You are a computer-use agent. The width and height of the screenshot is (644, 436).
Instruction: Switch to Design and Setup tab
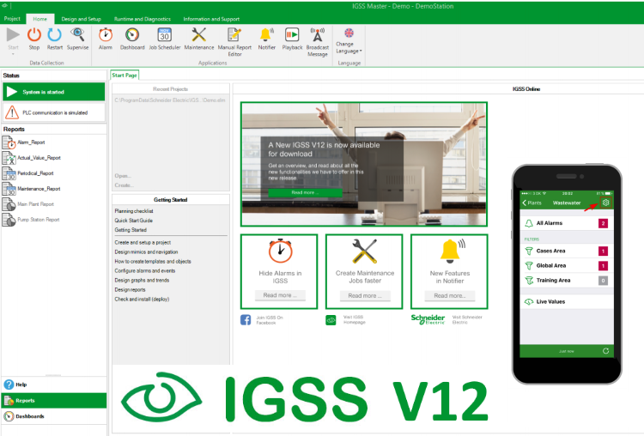tap(81, 19)
